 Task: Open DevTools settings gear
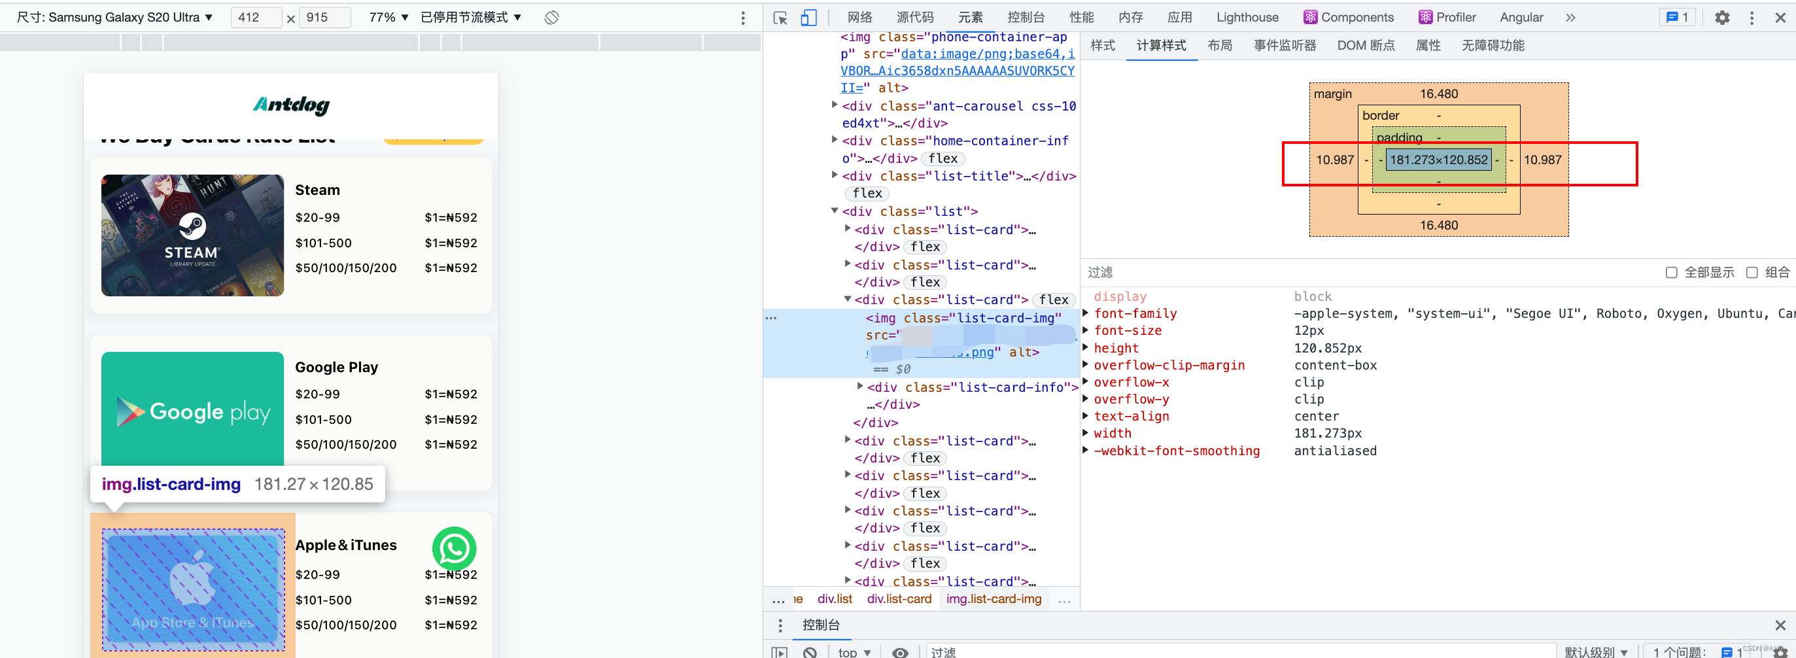coord(1722,18)
